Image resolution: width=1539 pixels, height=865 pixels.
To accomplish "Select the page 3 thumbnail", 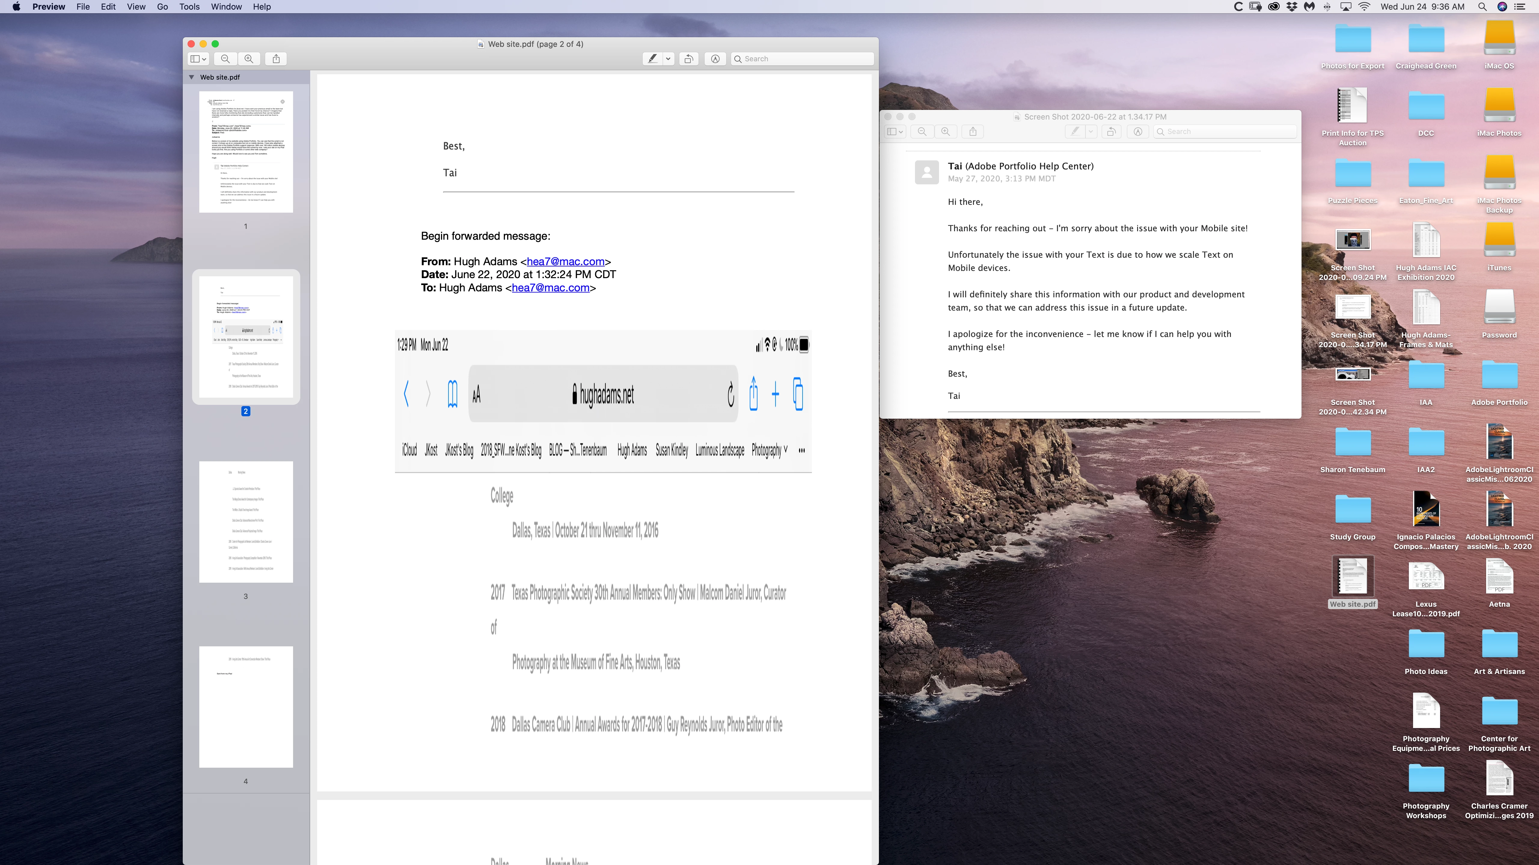I will coord(246,521).
